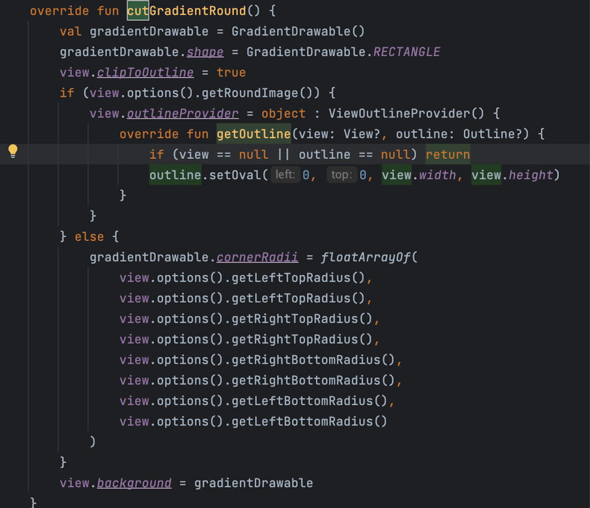Click the getRoundImage() call
The image size is (590, 508).
261,93
